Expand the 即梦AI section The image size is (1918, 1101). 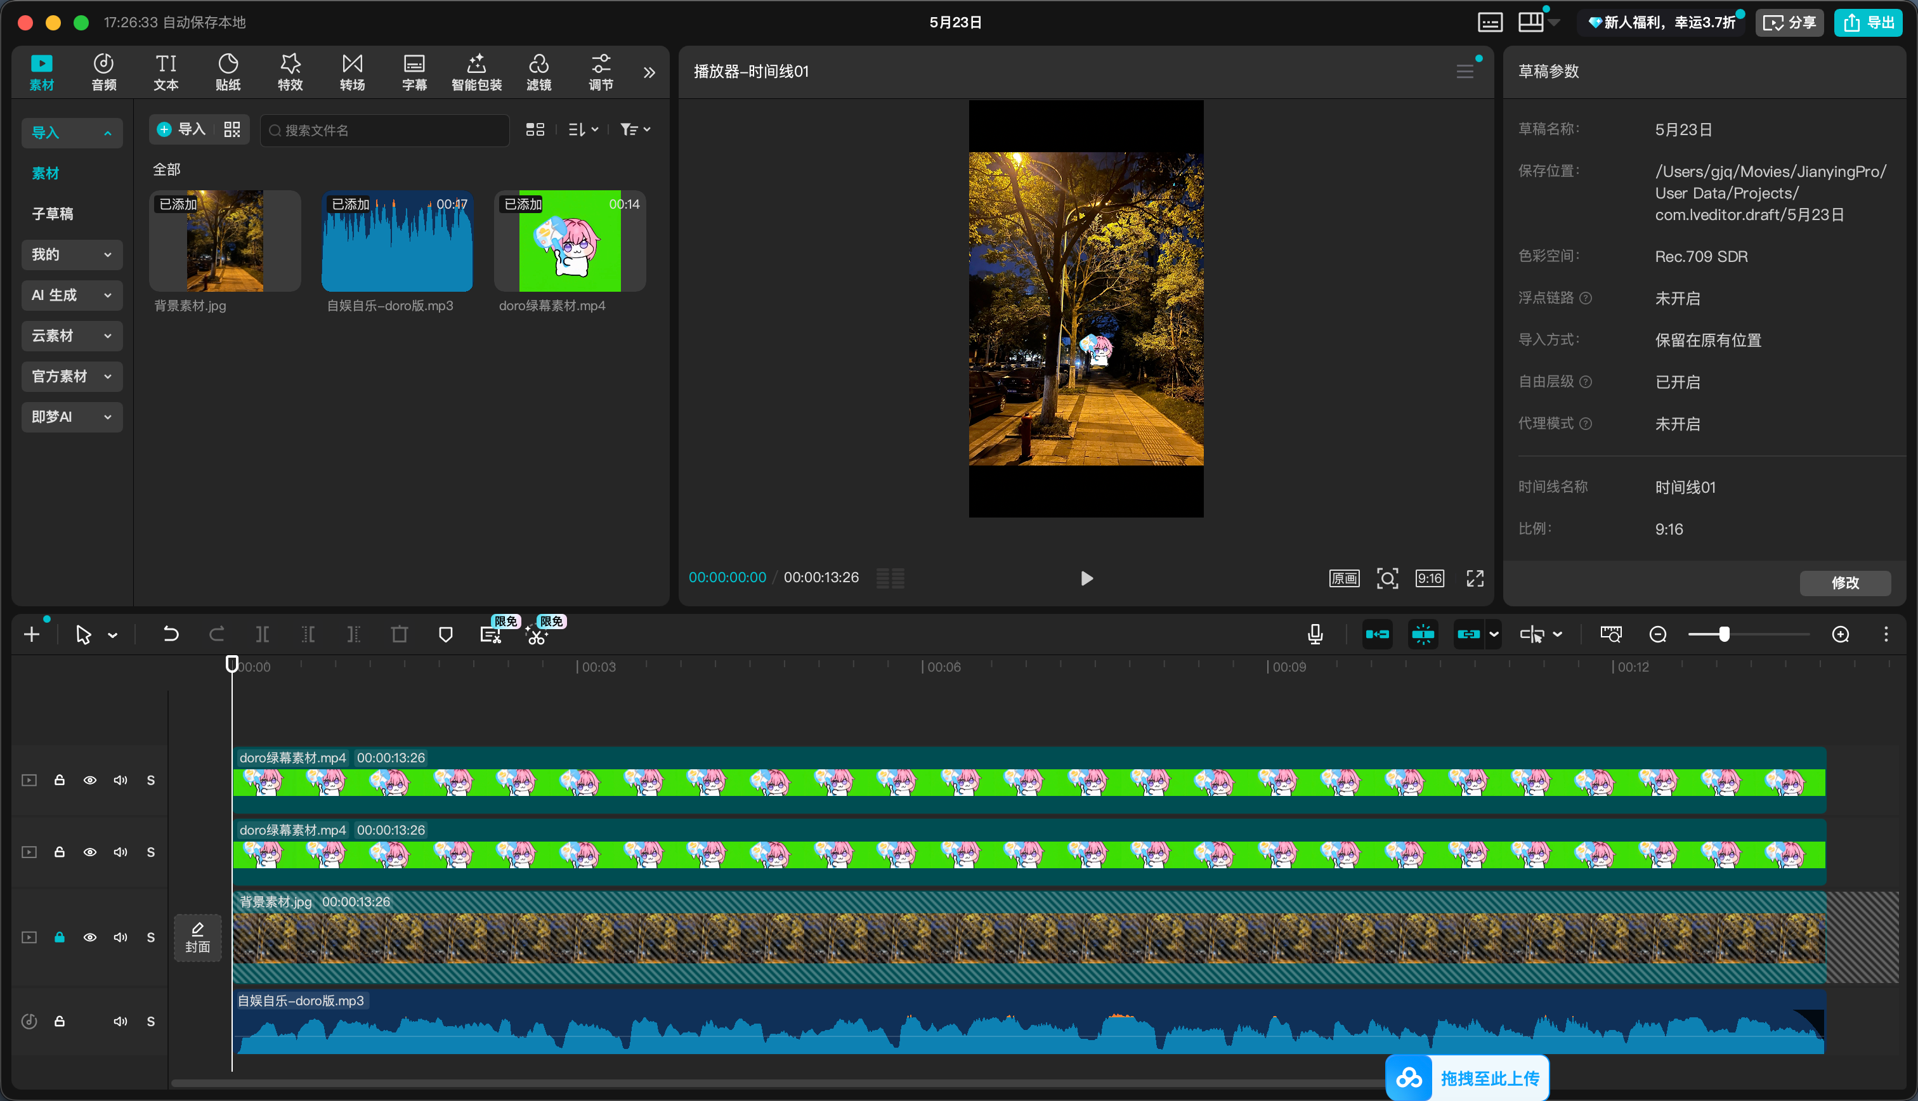[x=72, y=417]
